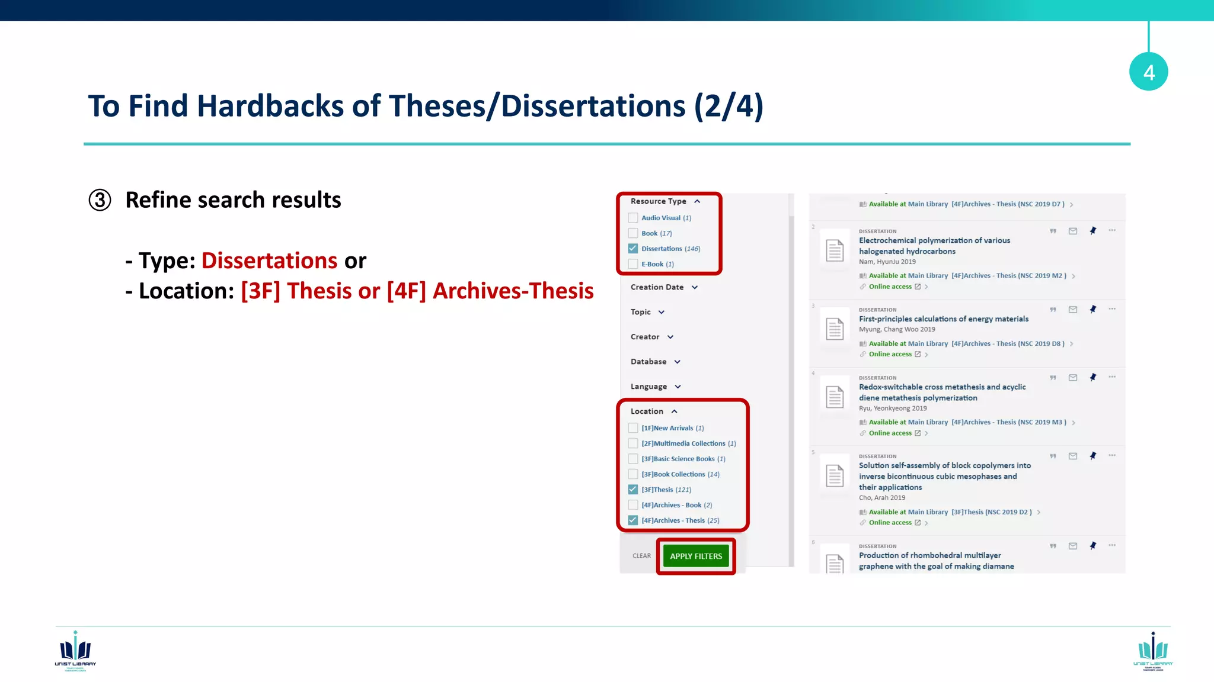
Task: Expand the Language filter
Action: 678,387
